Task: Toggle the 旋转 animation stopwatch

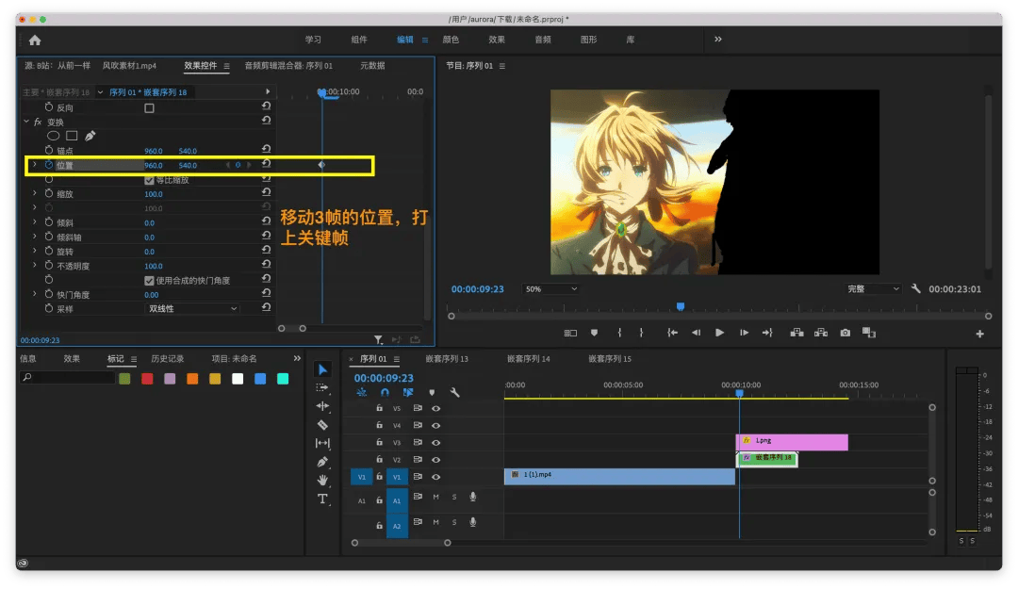Action: (x=49, y=251)
